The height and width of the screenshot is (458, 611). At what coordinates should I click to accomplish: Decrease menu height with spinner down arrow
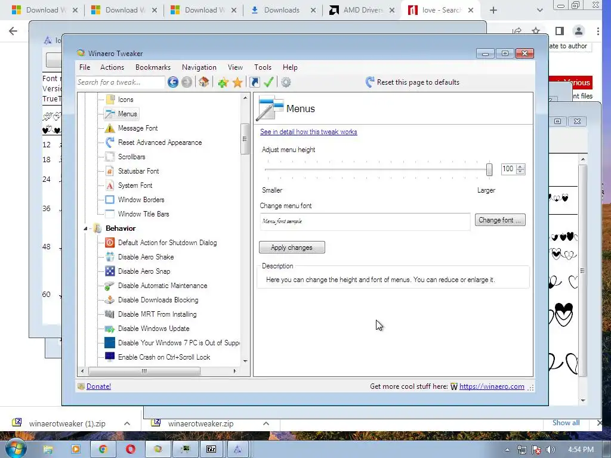tap(520, 171)
